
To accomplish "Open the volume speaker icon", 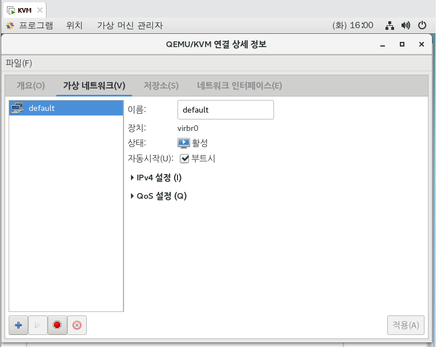I will (x=406, y=26).
